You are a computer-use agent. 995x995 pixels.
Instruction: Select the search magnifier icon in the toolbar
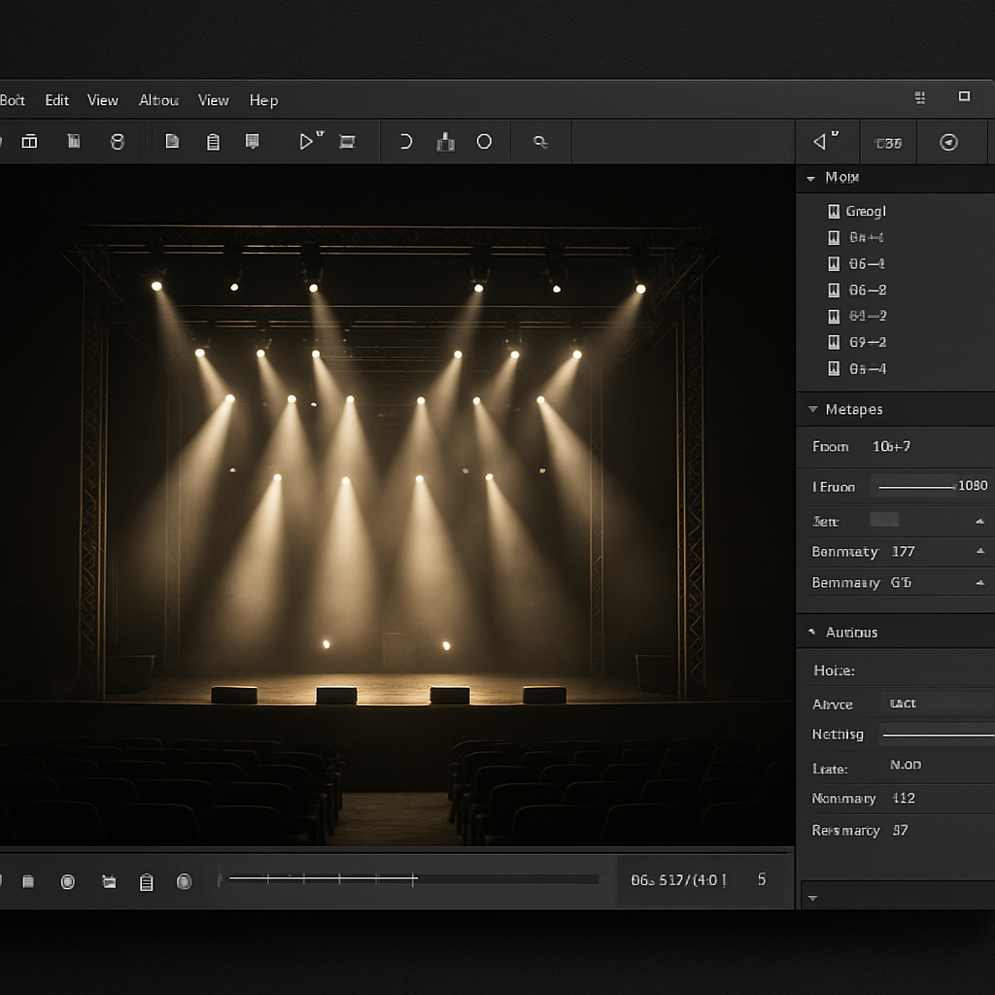pyautogui.click(x=541, y=141)
